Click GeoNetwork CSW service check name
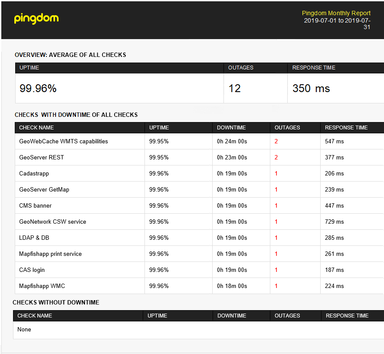384x354 pixels. point(53,222)
